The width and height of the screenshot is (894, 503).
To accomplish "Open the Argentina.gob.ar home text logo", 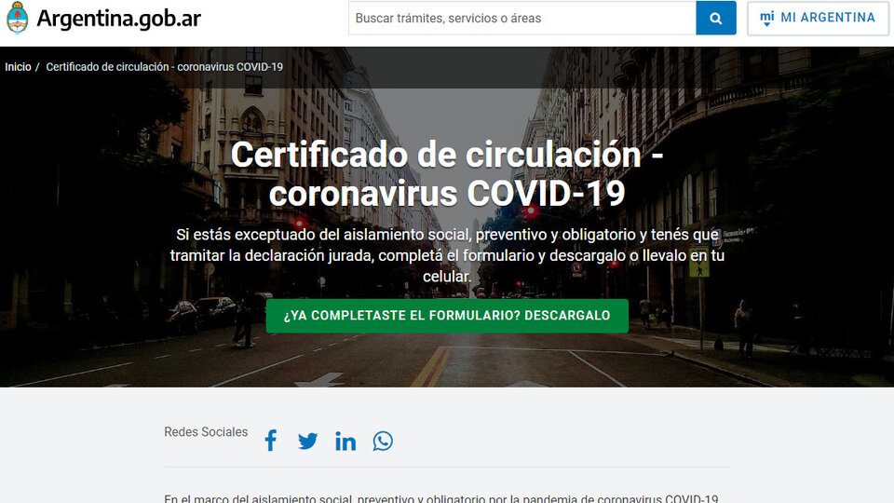I will click(118, 18).
